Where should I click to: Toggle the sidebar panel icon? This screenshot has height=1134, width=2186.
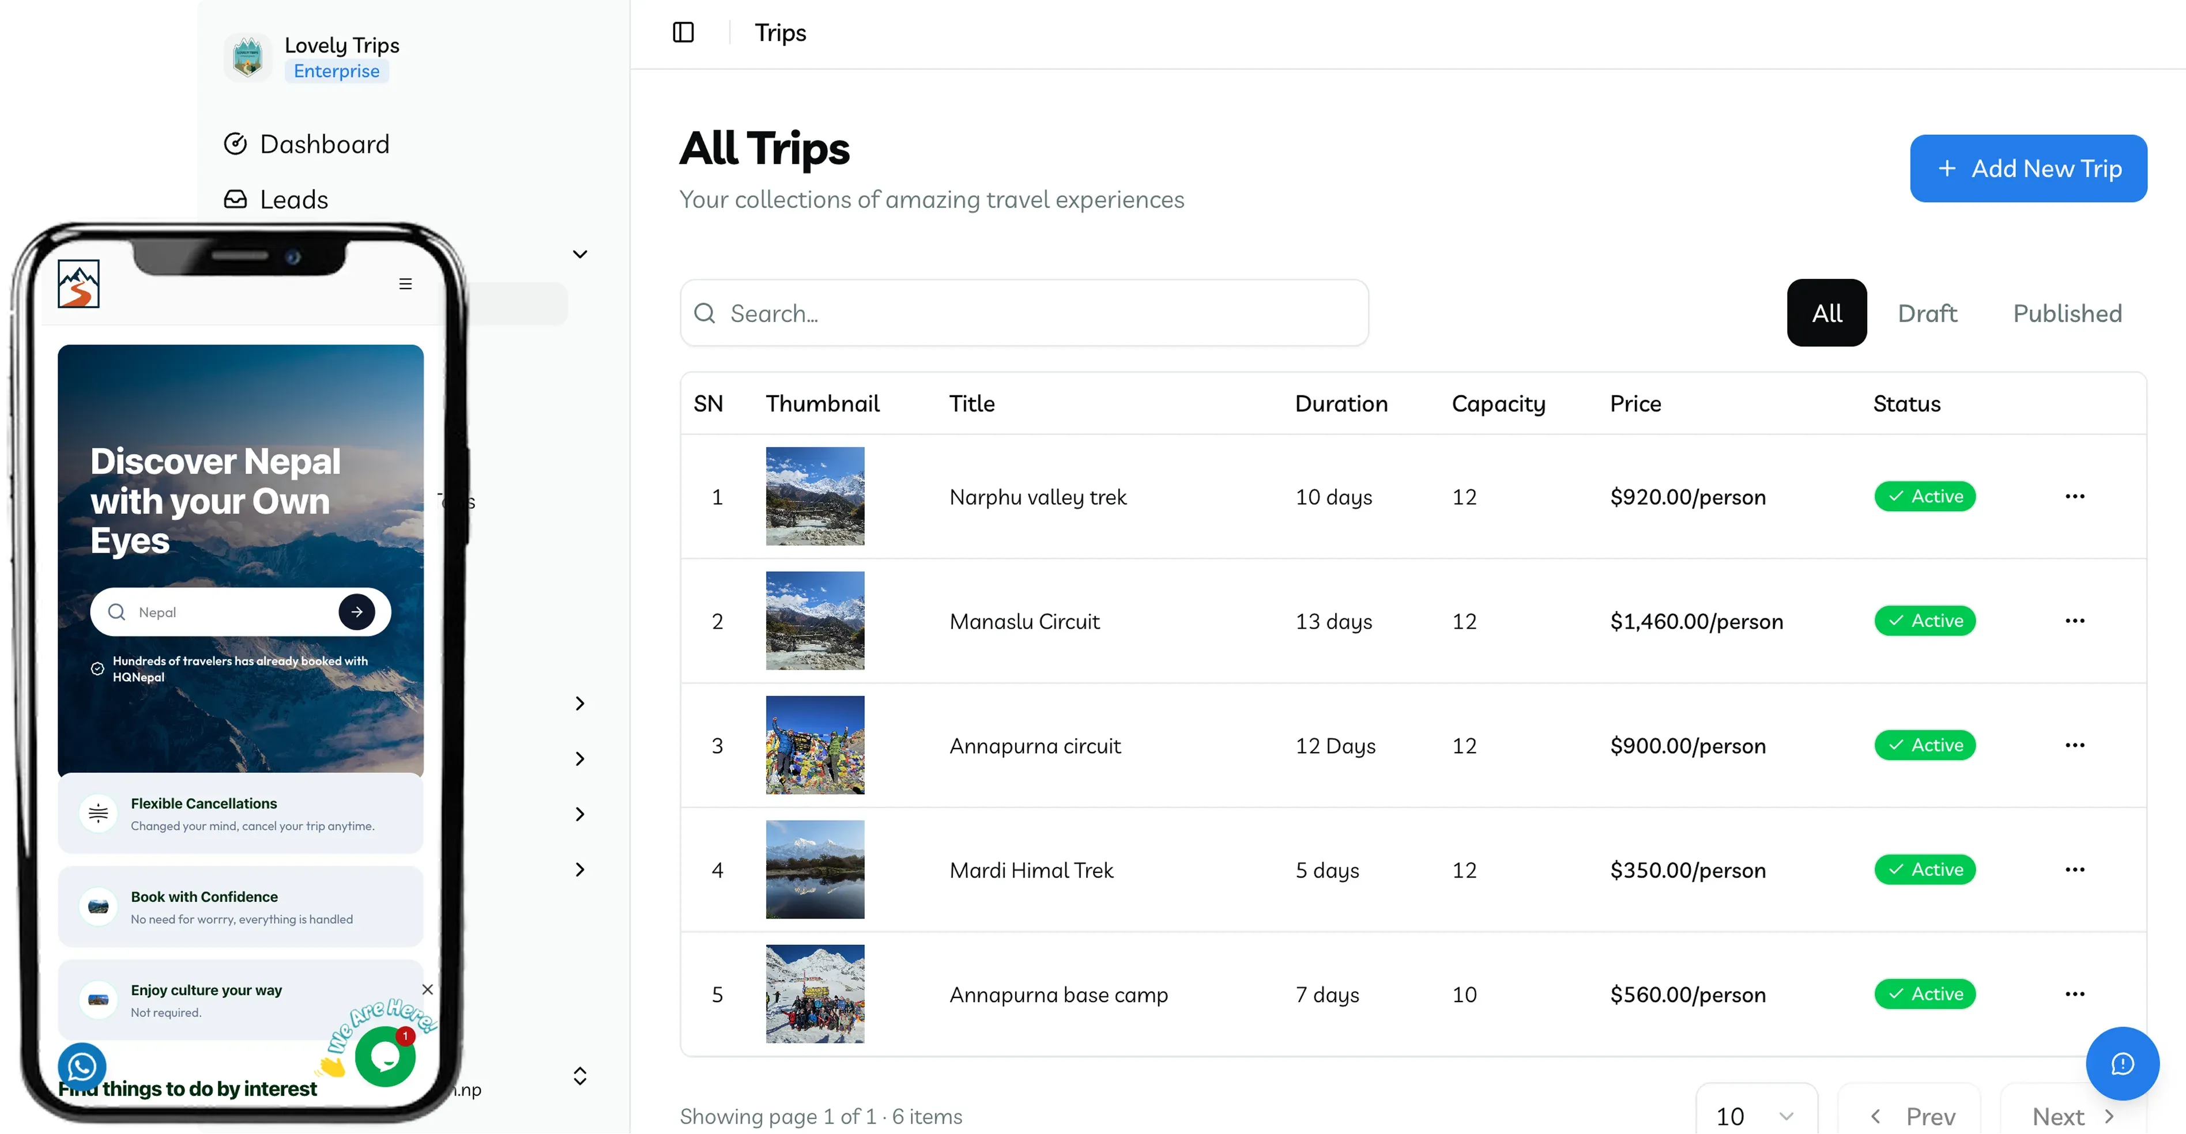point(683,32)
